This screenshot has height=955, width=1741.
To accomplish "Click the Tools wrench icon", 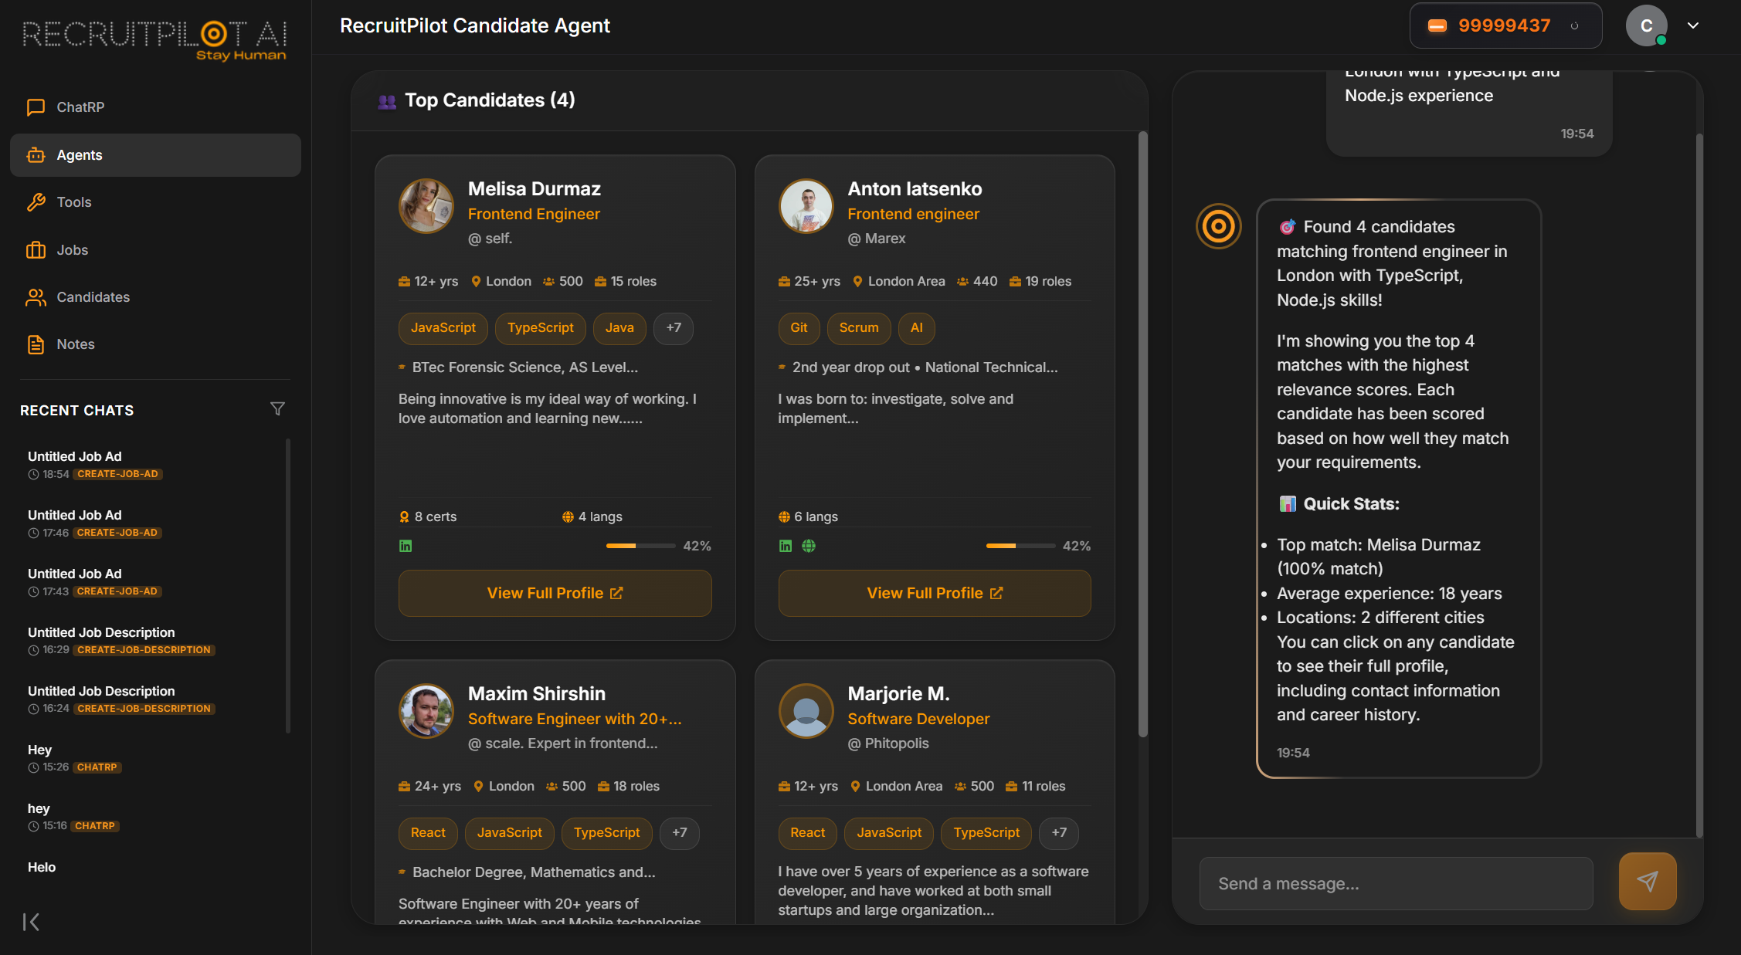I will (x=36, y=202).
